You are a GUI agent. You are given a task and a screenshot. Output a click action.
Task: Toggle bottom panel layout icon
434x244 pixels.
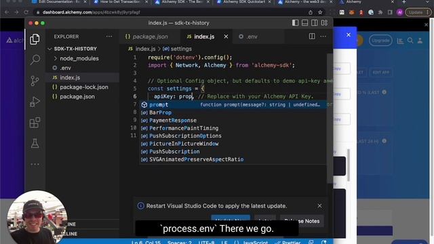click(304, 23)
